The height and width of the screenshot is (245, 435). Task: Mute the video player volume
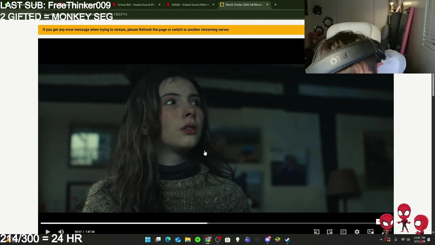click(x=61, y=232)
